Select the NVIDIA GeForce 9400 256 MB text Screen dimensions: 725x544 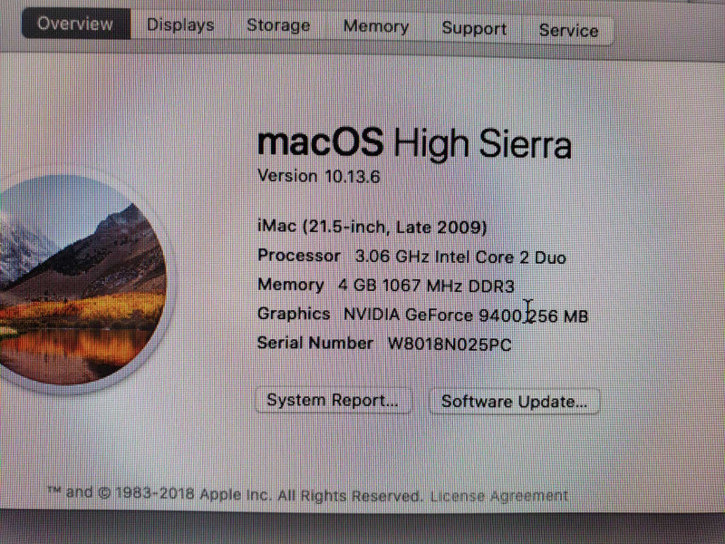pyautogui.click(x=466, y=316)
